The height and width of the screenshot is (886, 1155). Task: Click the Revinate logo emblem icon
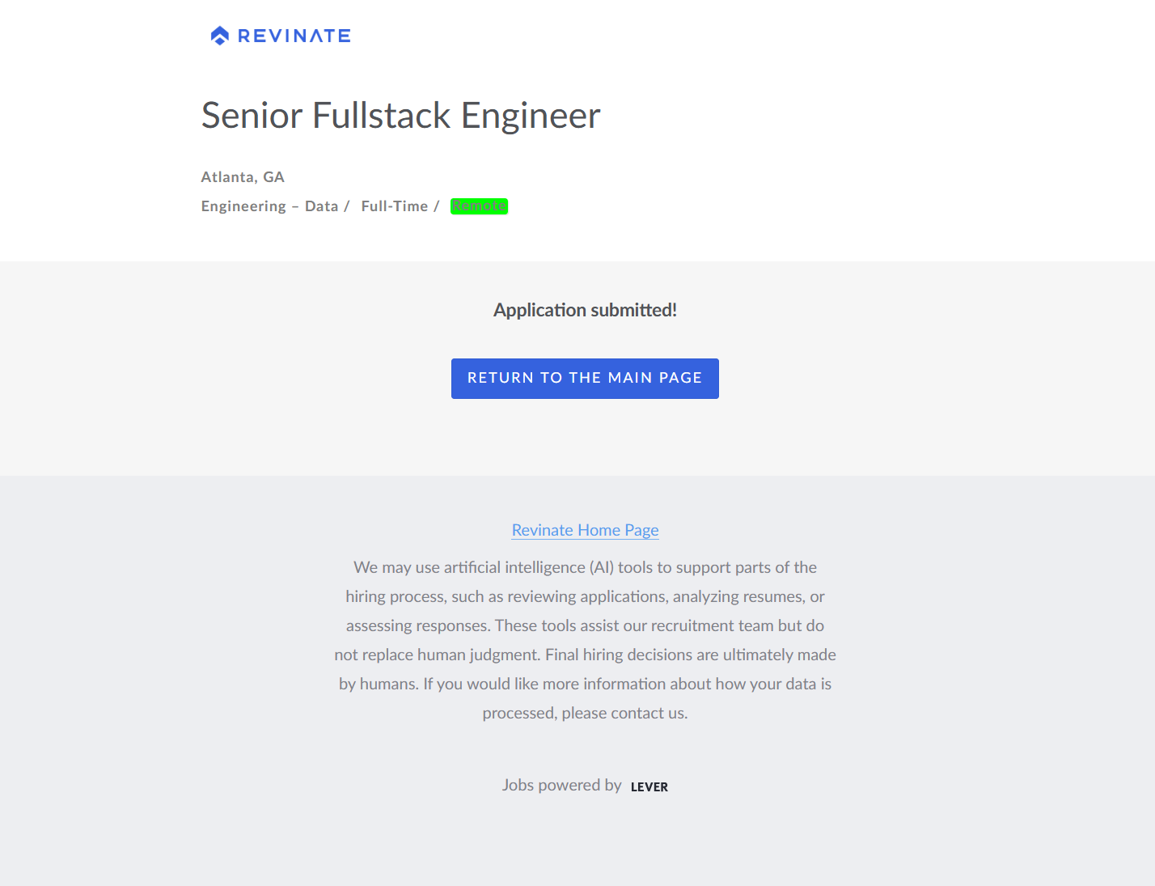[x=219, y=36]
